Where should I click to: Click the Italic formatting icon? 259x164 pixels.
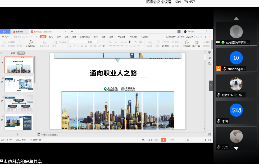click(x=74, y=46)
